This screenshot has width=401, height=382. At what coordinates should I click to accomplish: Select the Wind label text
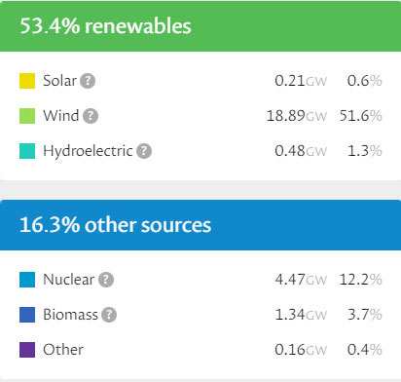coord(61,116)
